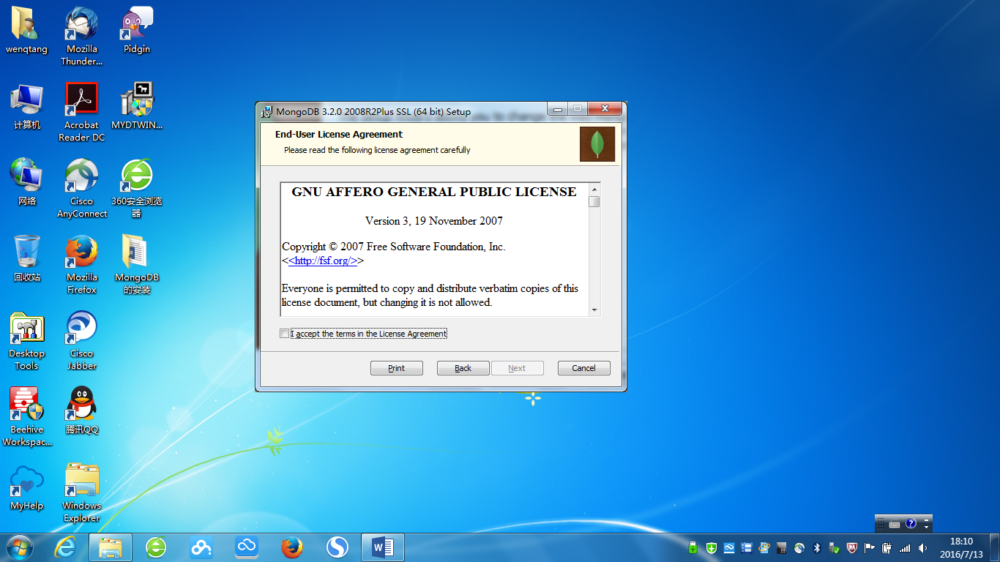Click license scrollbar up arrow

594,190
